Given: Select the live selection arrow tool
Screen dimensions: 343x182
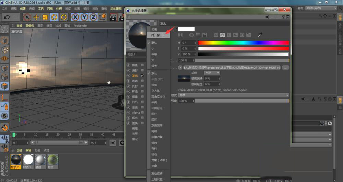Looking at the screenshot, I should (x=27, y=17).
